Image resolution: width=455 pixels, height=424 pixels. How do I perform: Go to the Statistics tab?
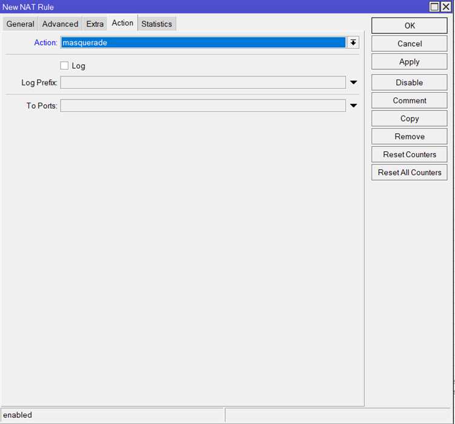[157, 24]
